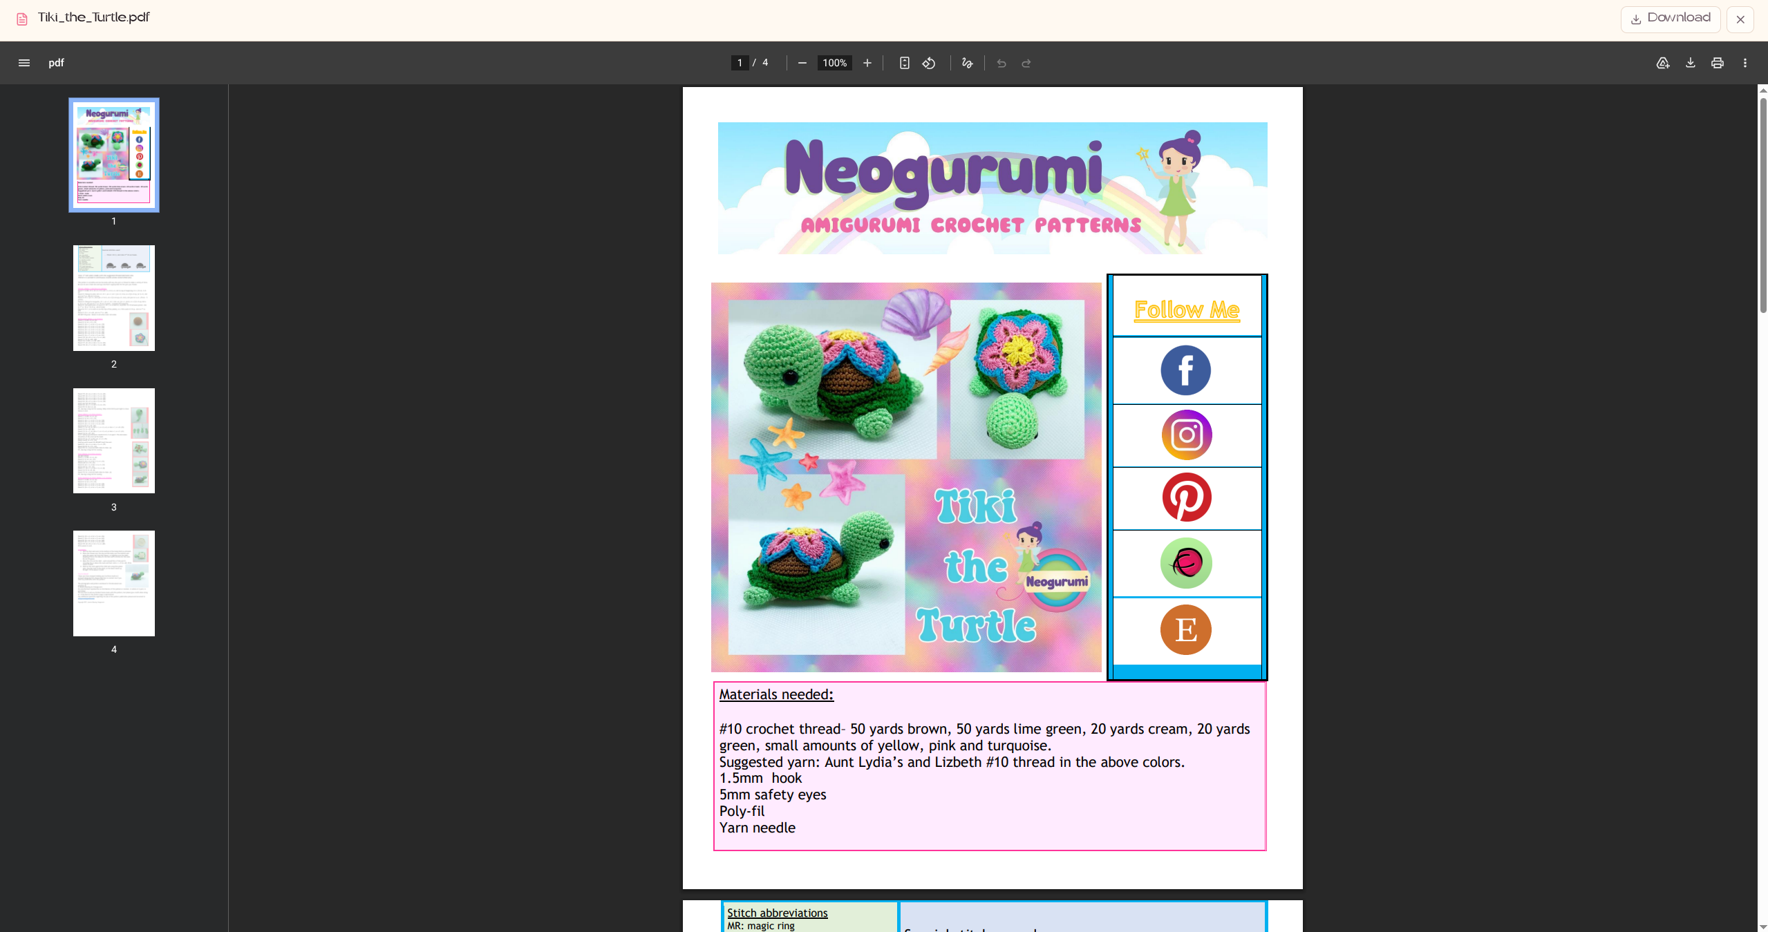Click the Stitch abbreviations heading
This screenshot has width=1768, height=932.
pos(777,913)
